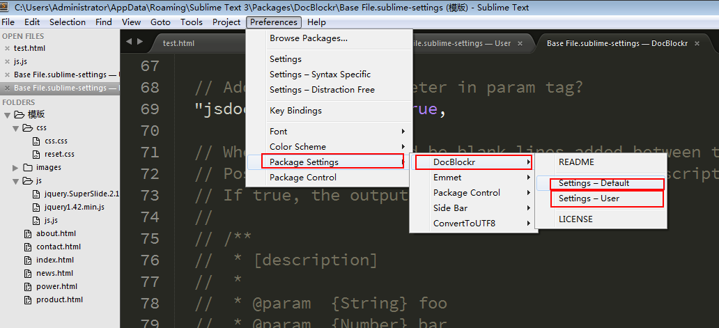
Task: Click the previous tab arrow
Action: pos(129,42)
